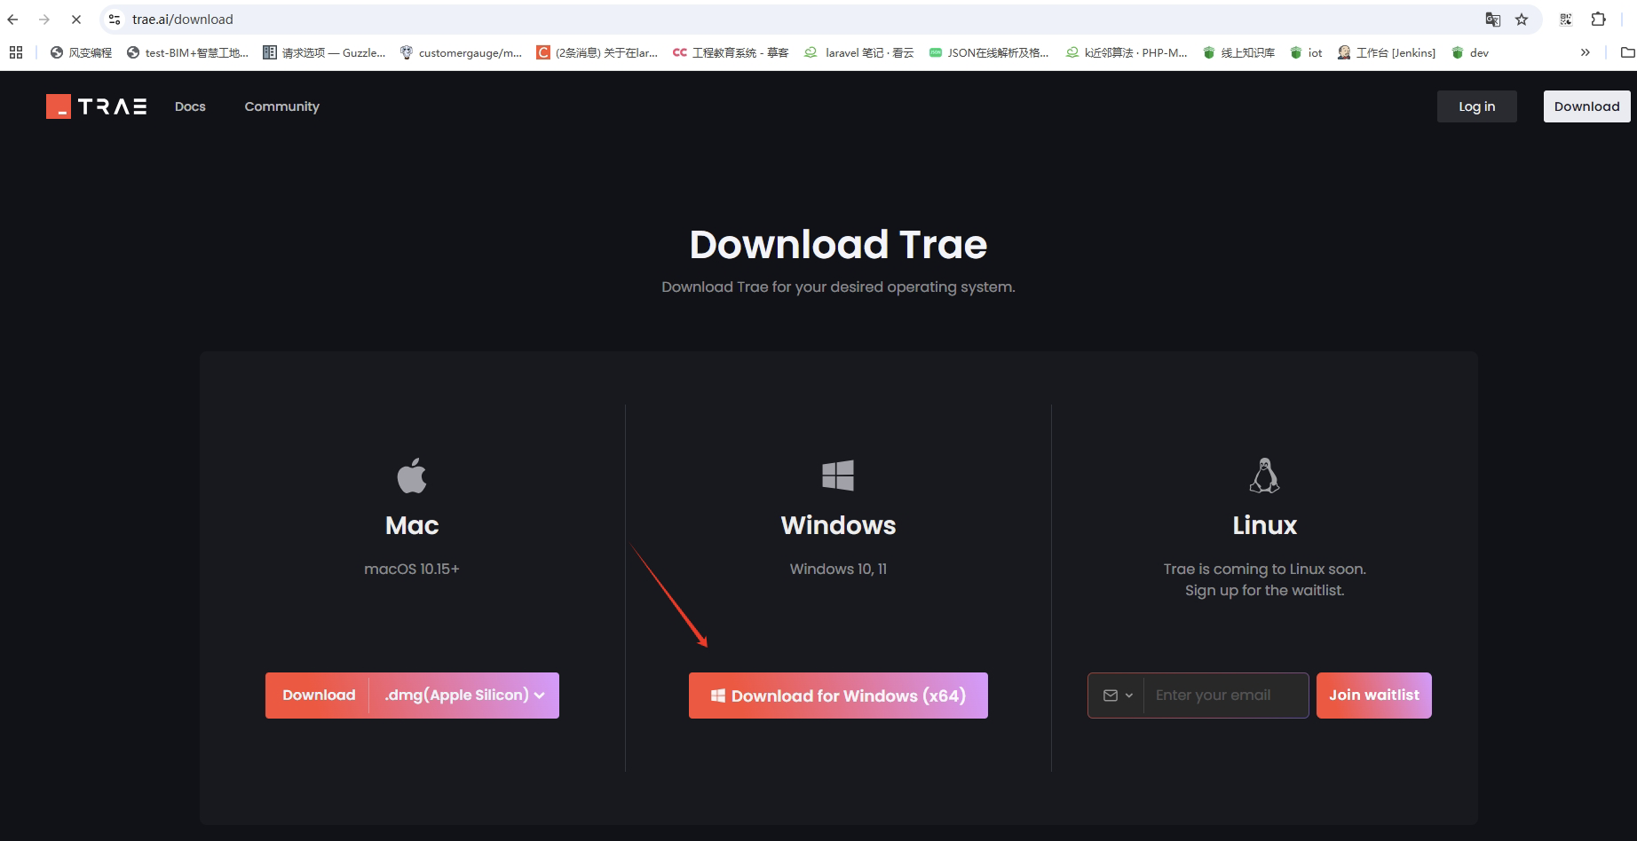Click the Apple logo icon above Mac
The height and width of the screenshot is (841, 1637).
tap(412, 476)
